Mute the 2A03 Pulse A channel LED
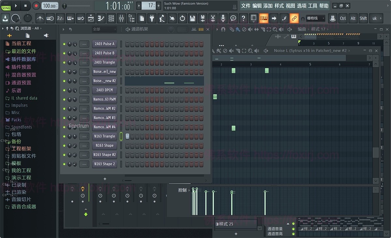391x238 pixels. (64, 44)
